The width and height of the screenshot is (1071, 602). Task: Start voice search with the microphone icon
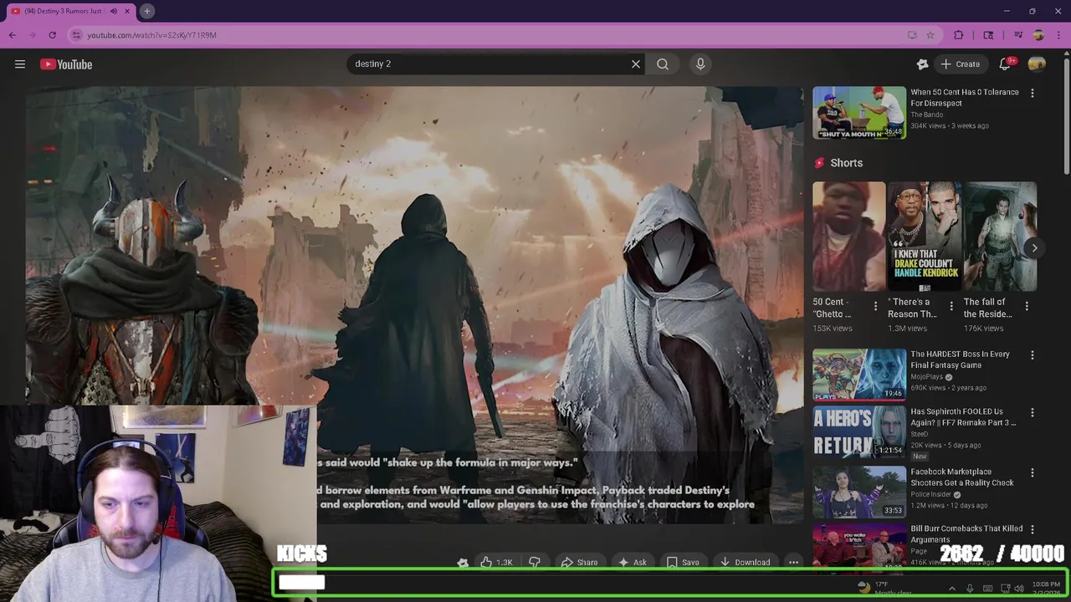click(x=700, y=64)
